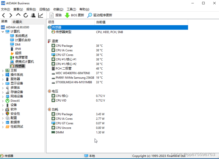Screen dimensions: 219x159
Task: Click the 服务器 server icon
Action: (8, 79)
